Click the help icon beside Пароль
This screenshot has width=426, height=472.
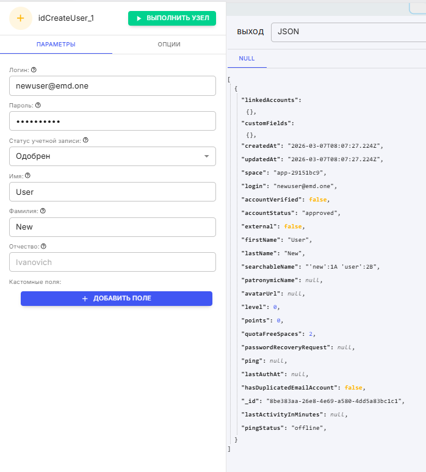tap(38, 105)
